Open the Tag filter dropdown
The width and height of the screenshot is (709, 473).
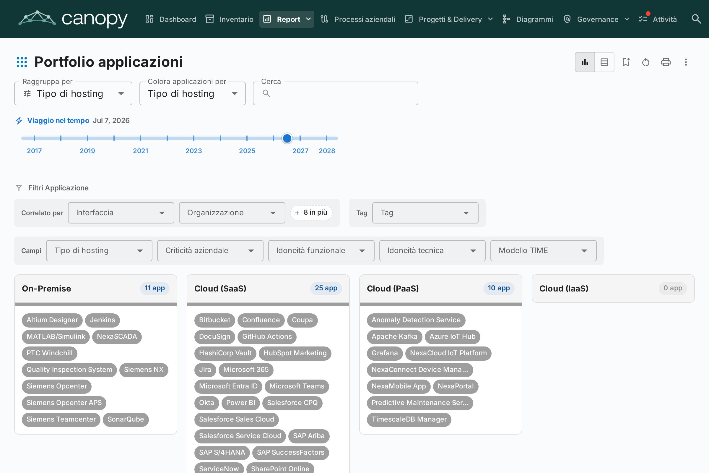pyautogui.click(x=425, y=213)
